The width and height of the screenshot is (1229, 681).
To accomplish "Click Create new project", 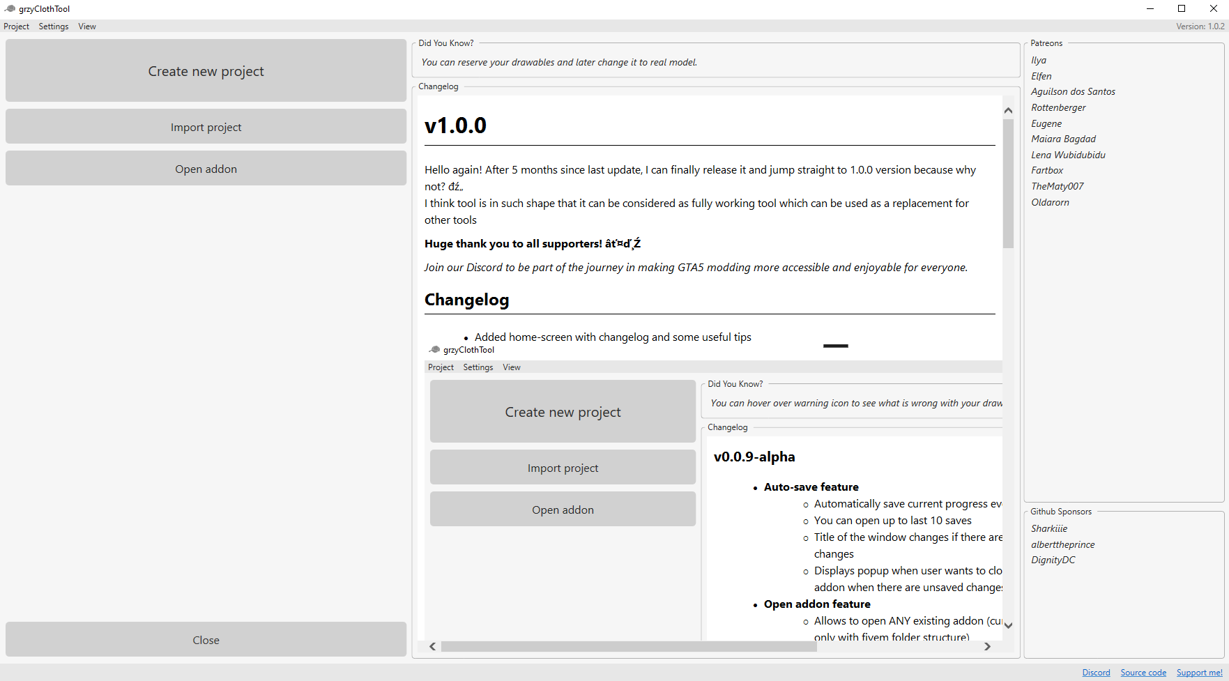I will click(x=206, y=70).
